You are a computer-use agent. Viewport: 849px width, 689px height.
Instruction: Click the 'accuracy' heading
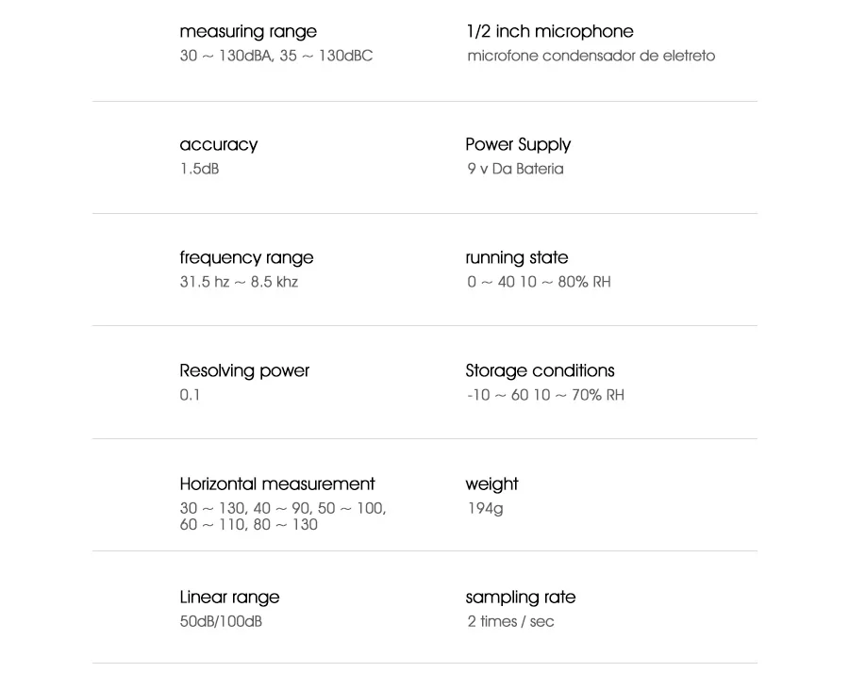coord(219,145)
